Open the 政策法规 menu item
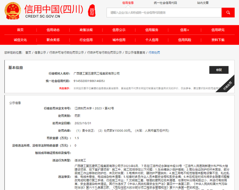239x190 pixels. coord(86,30)
